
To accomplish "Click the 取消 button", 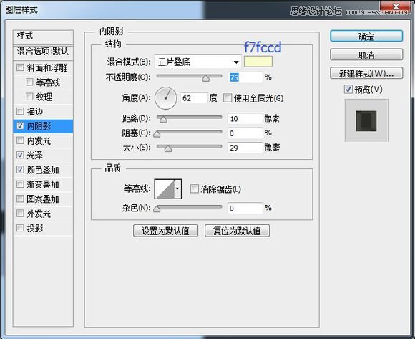I will 366,54.
